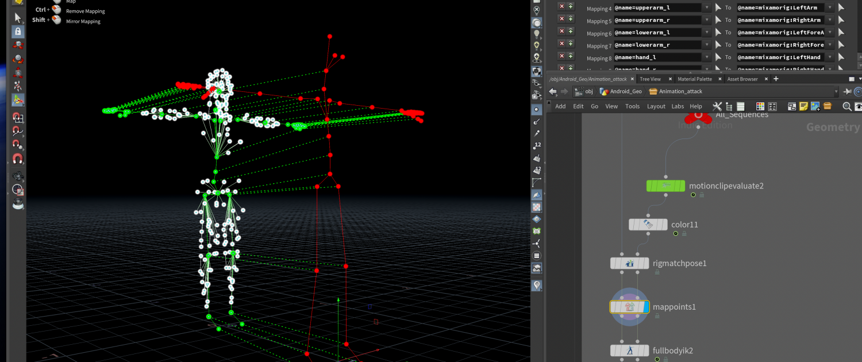862x362 pixels.
Task: Expand the network path dropdown arrow
Action: (x=837, y=92)
